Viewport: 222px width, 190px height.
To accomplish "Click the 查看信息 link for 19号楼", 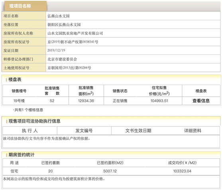I will [x=201, y=101].
